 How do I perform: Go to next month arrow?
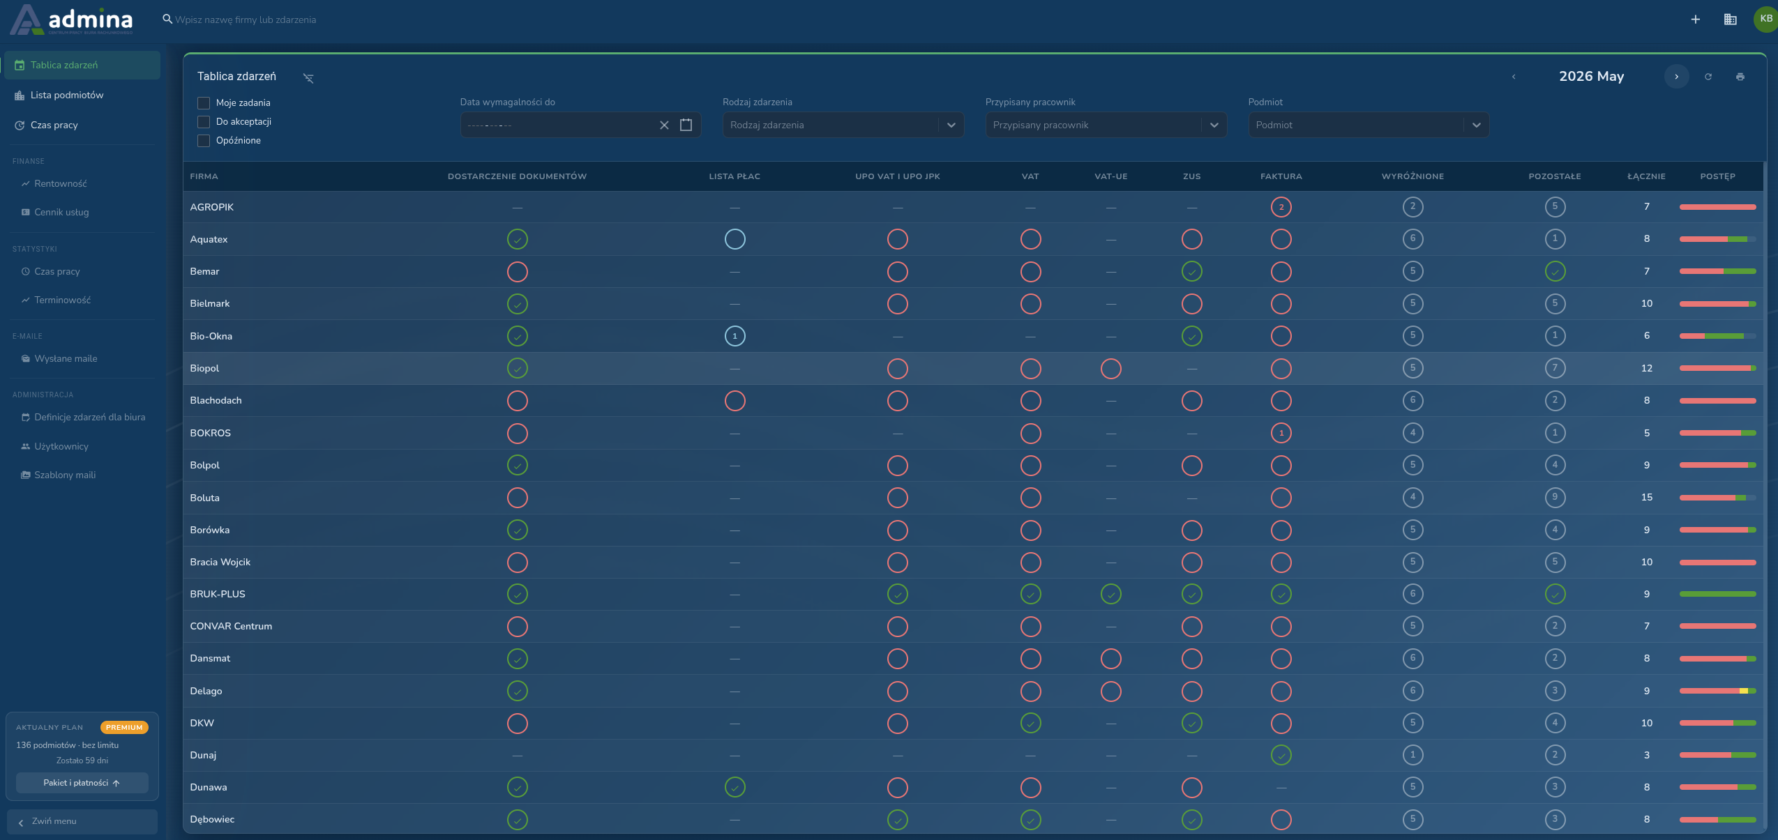click(x=1676, y=77)
